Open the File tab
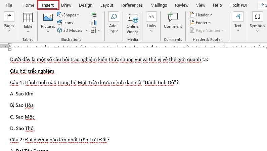This screenshot has height=151, width=267. click(9, 5)
